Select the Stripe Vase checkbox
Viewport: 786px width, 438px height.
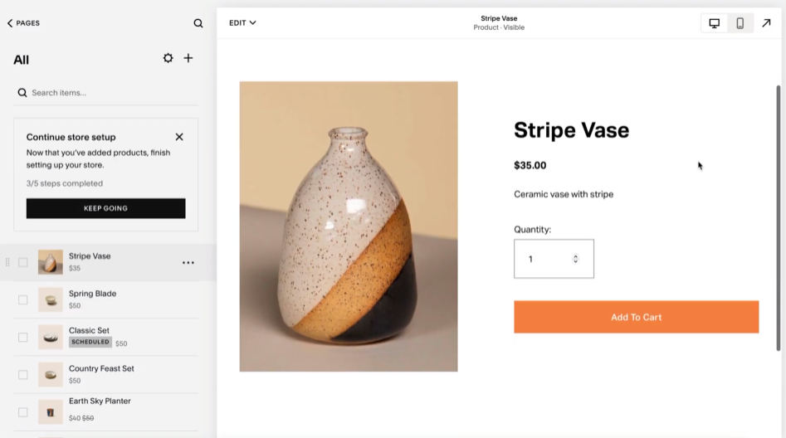coord(23,263)
